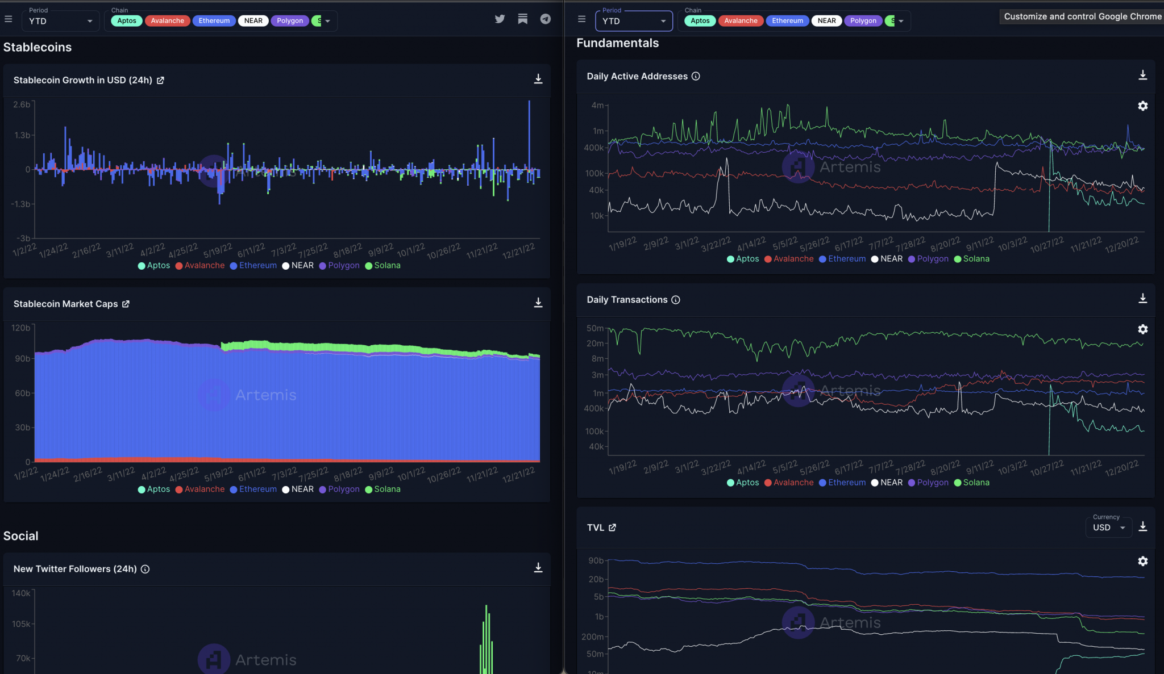Open chart settings gear on Daily Active Addresses
Screen dimensions: 1164x674
pyautogui.click(x=1143, y=106)
